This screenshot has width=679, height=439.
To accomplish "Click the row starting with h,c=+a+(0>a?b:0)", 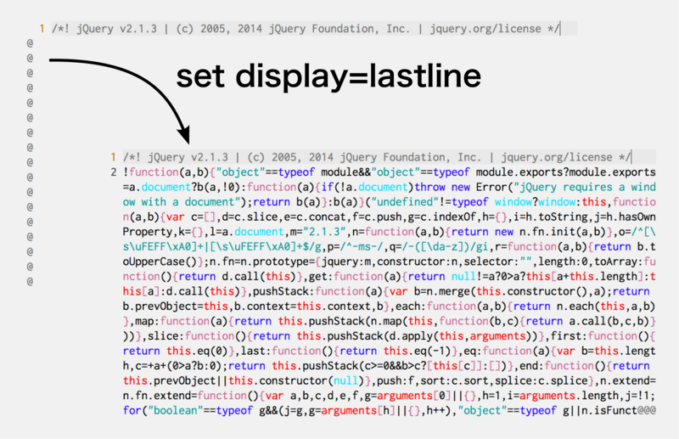I will pos(386,365).
